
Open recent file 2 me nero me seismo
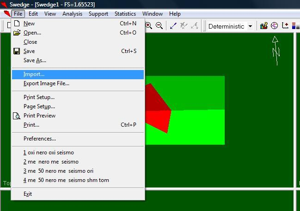tap(78, 162)
